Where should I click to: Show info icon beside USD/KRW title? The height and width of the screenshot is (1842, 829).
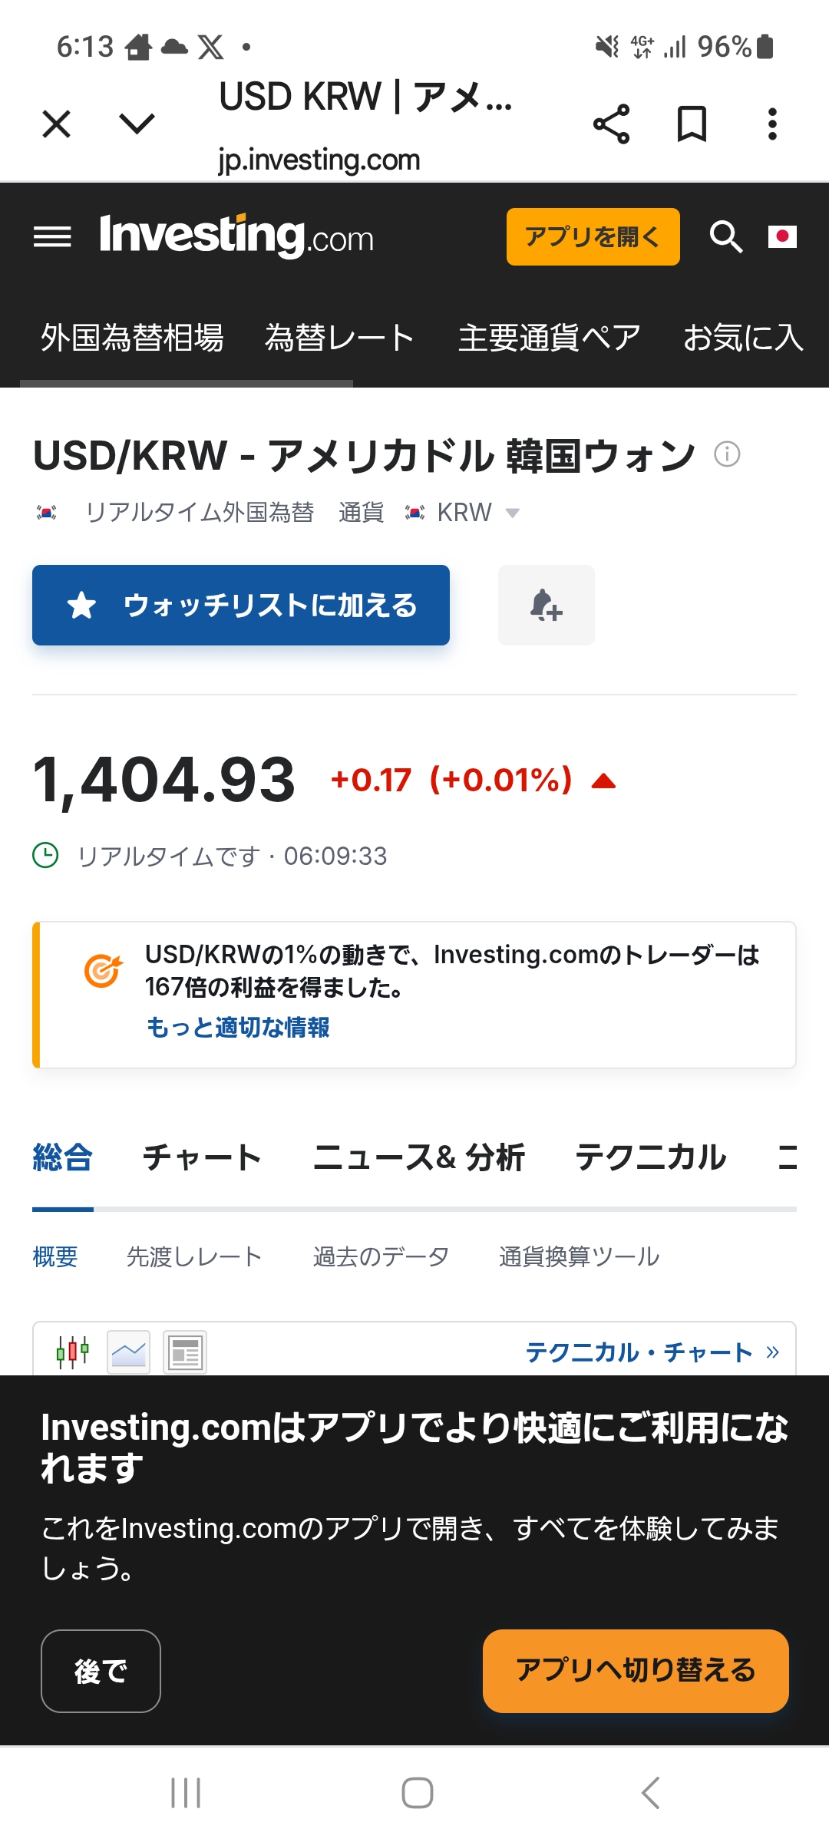[727, 454]
